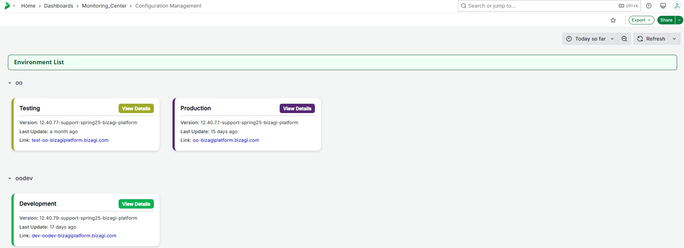
Task: View Details of Development environment
Action: (136, 204)
